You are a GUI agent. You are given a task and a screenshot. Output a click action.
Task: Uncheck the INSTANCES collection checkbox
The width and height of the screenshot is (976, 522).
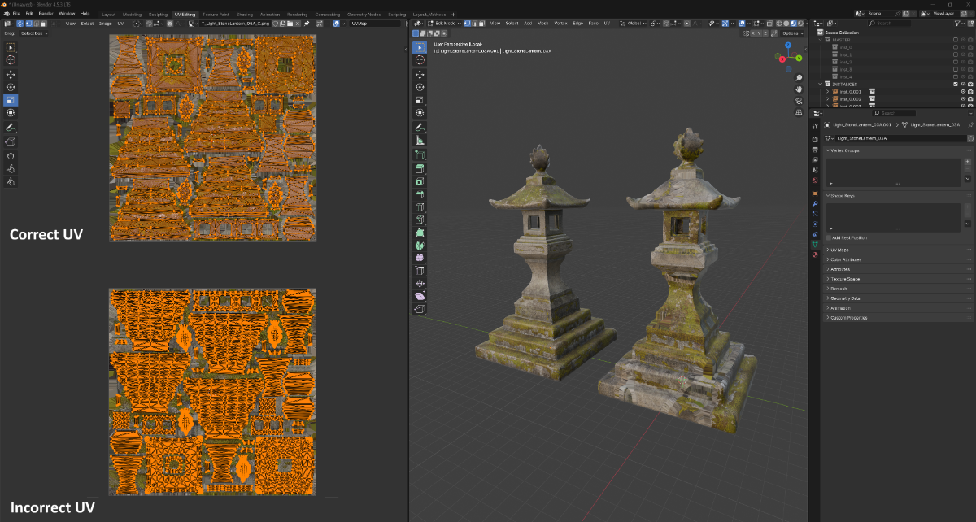point(955,84)
